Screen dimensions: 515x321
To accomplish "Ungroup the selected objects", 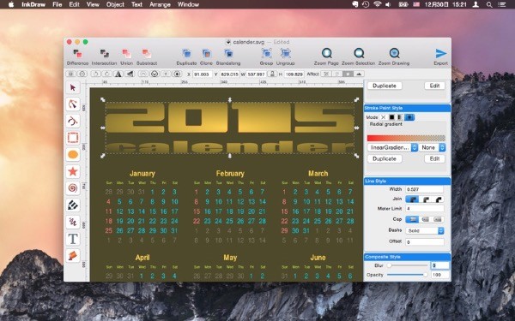I will tap(286, 56).
